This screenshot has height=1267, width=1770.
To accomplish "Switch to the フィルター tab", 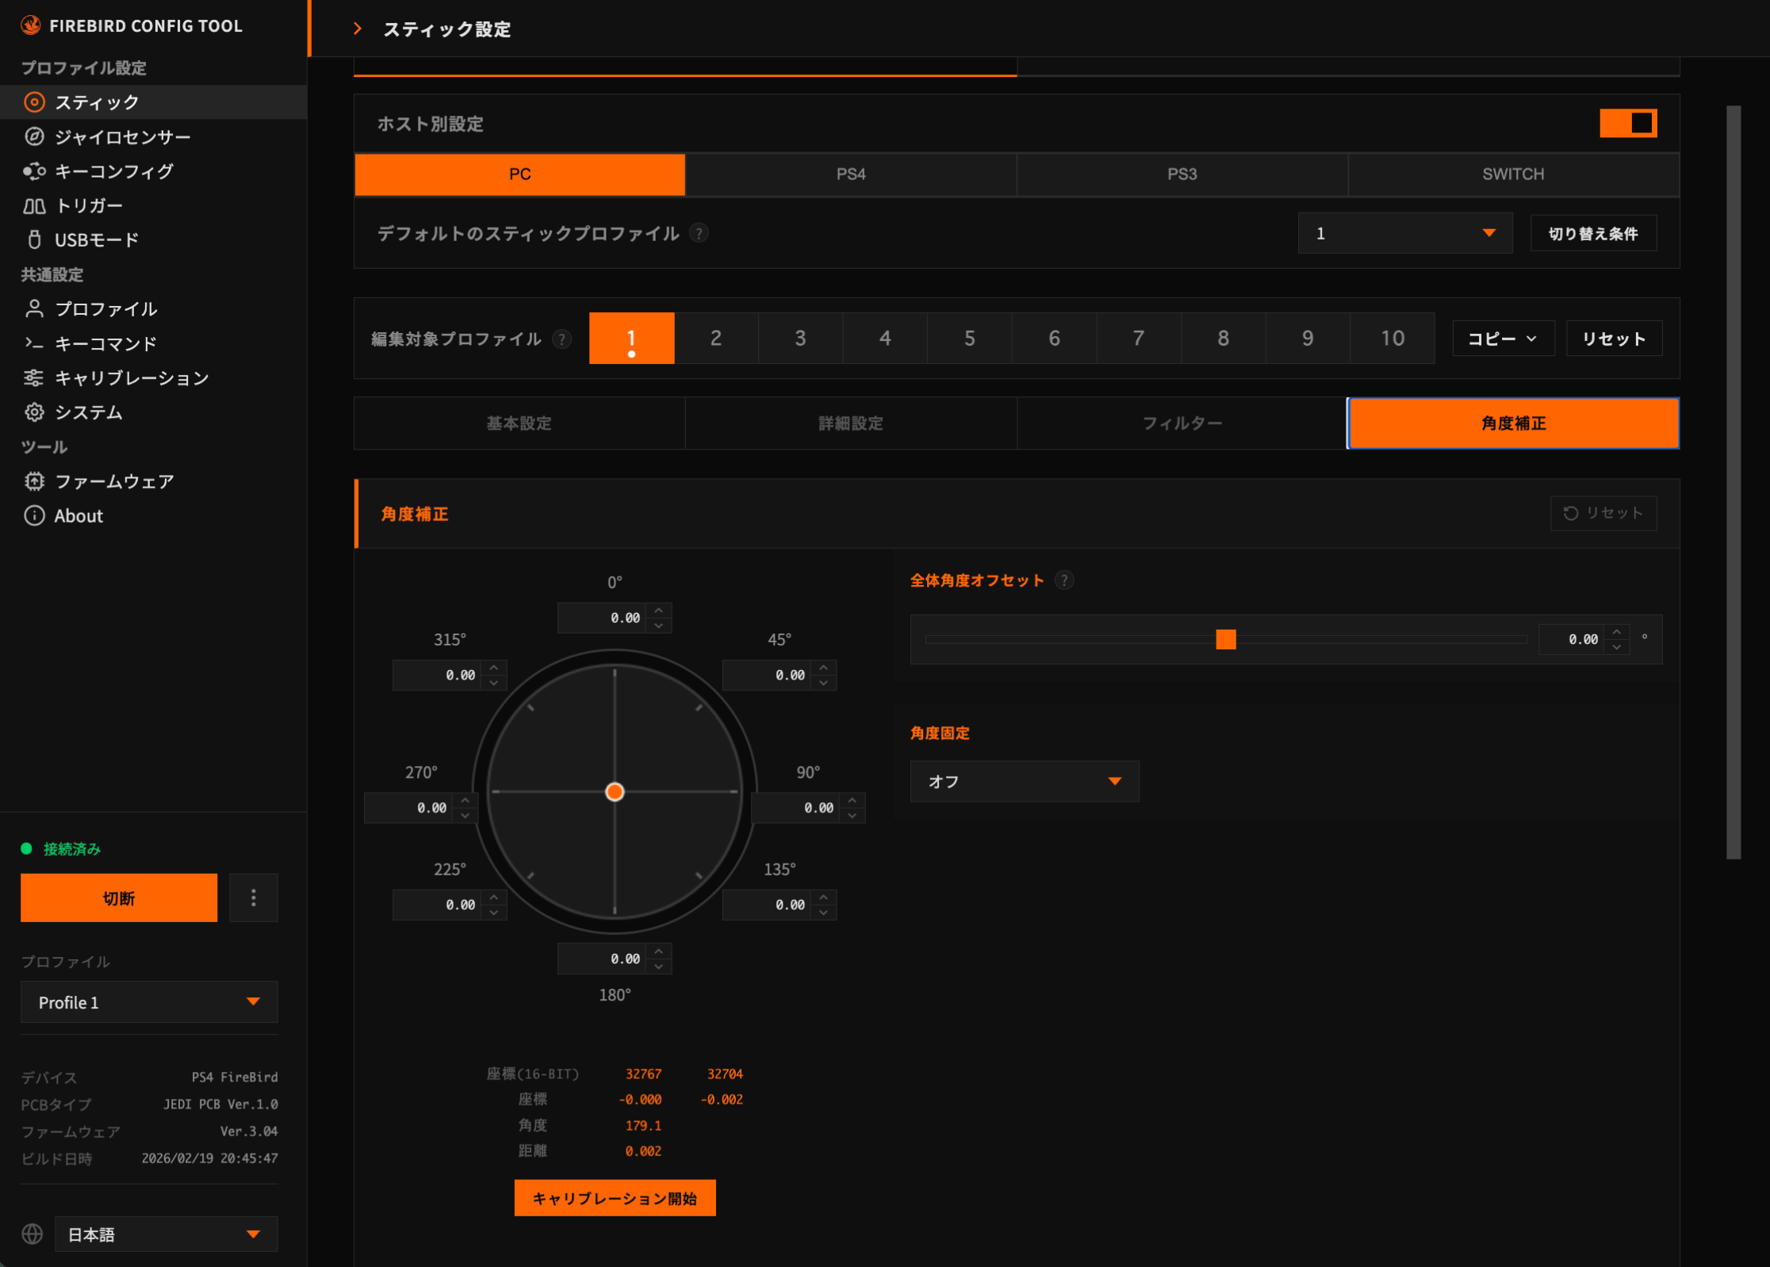I will [1182, 423].
